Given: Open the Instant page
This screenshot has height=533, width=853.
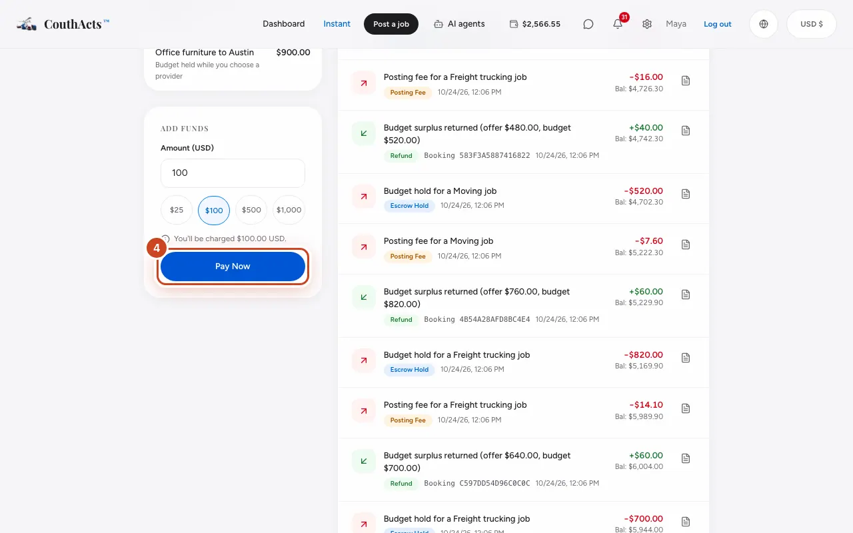Looking at the screenshot, I should tap(337, 24).
